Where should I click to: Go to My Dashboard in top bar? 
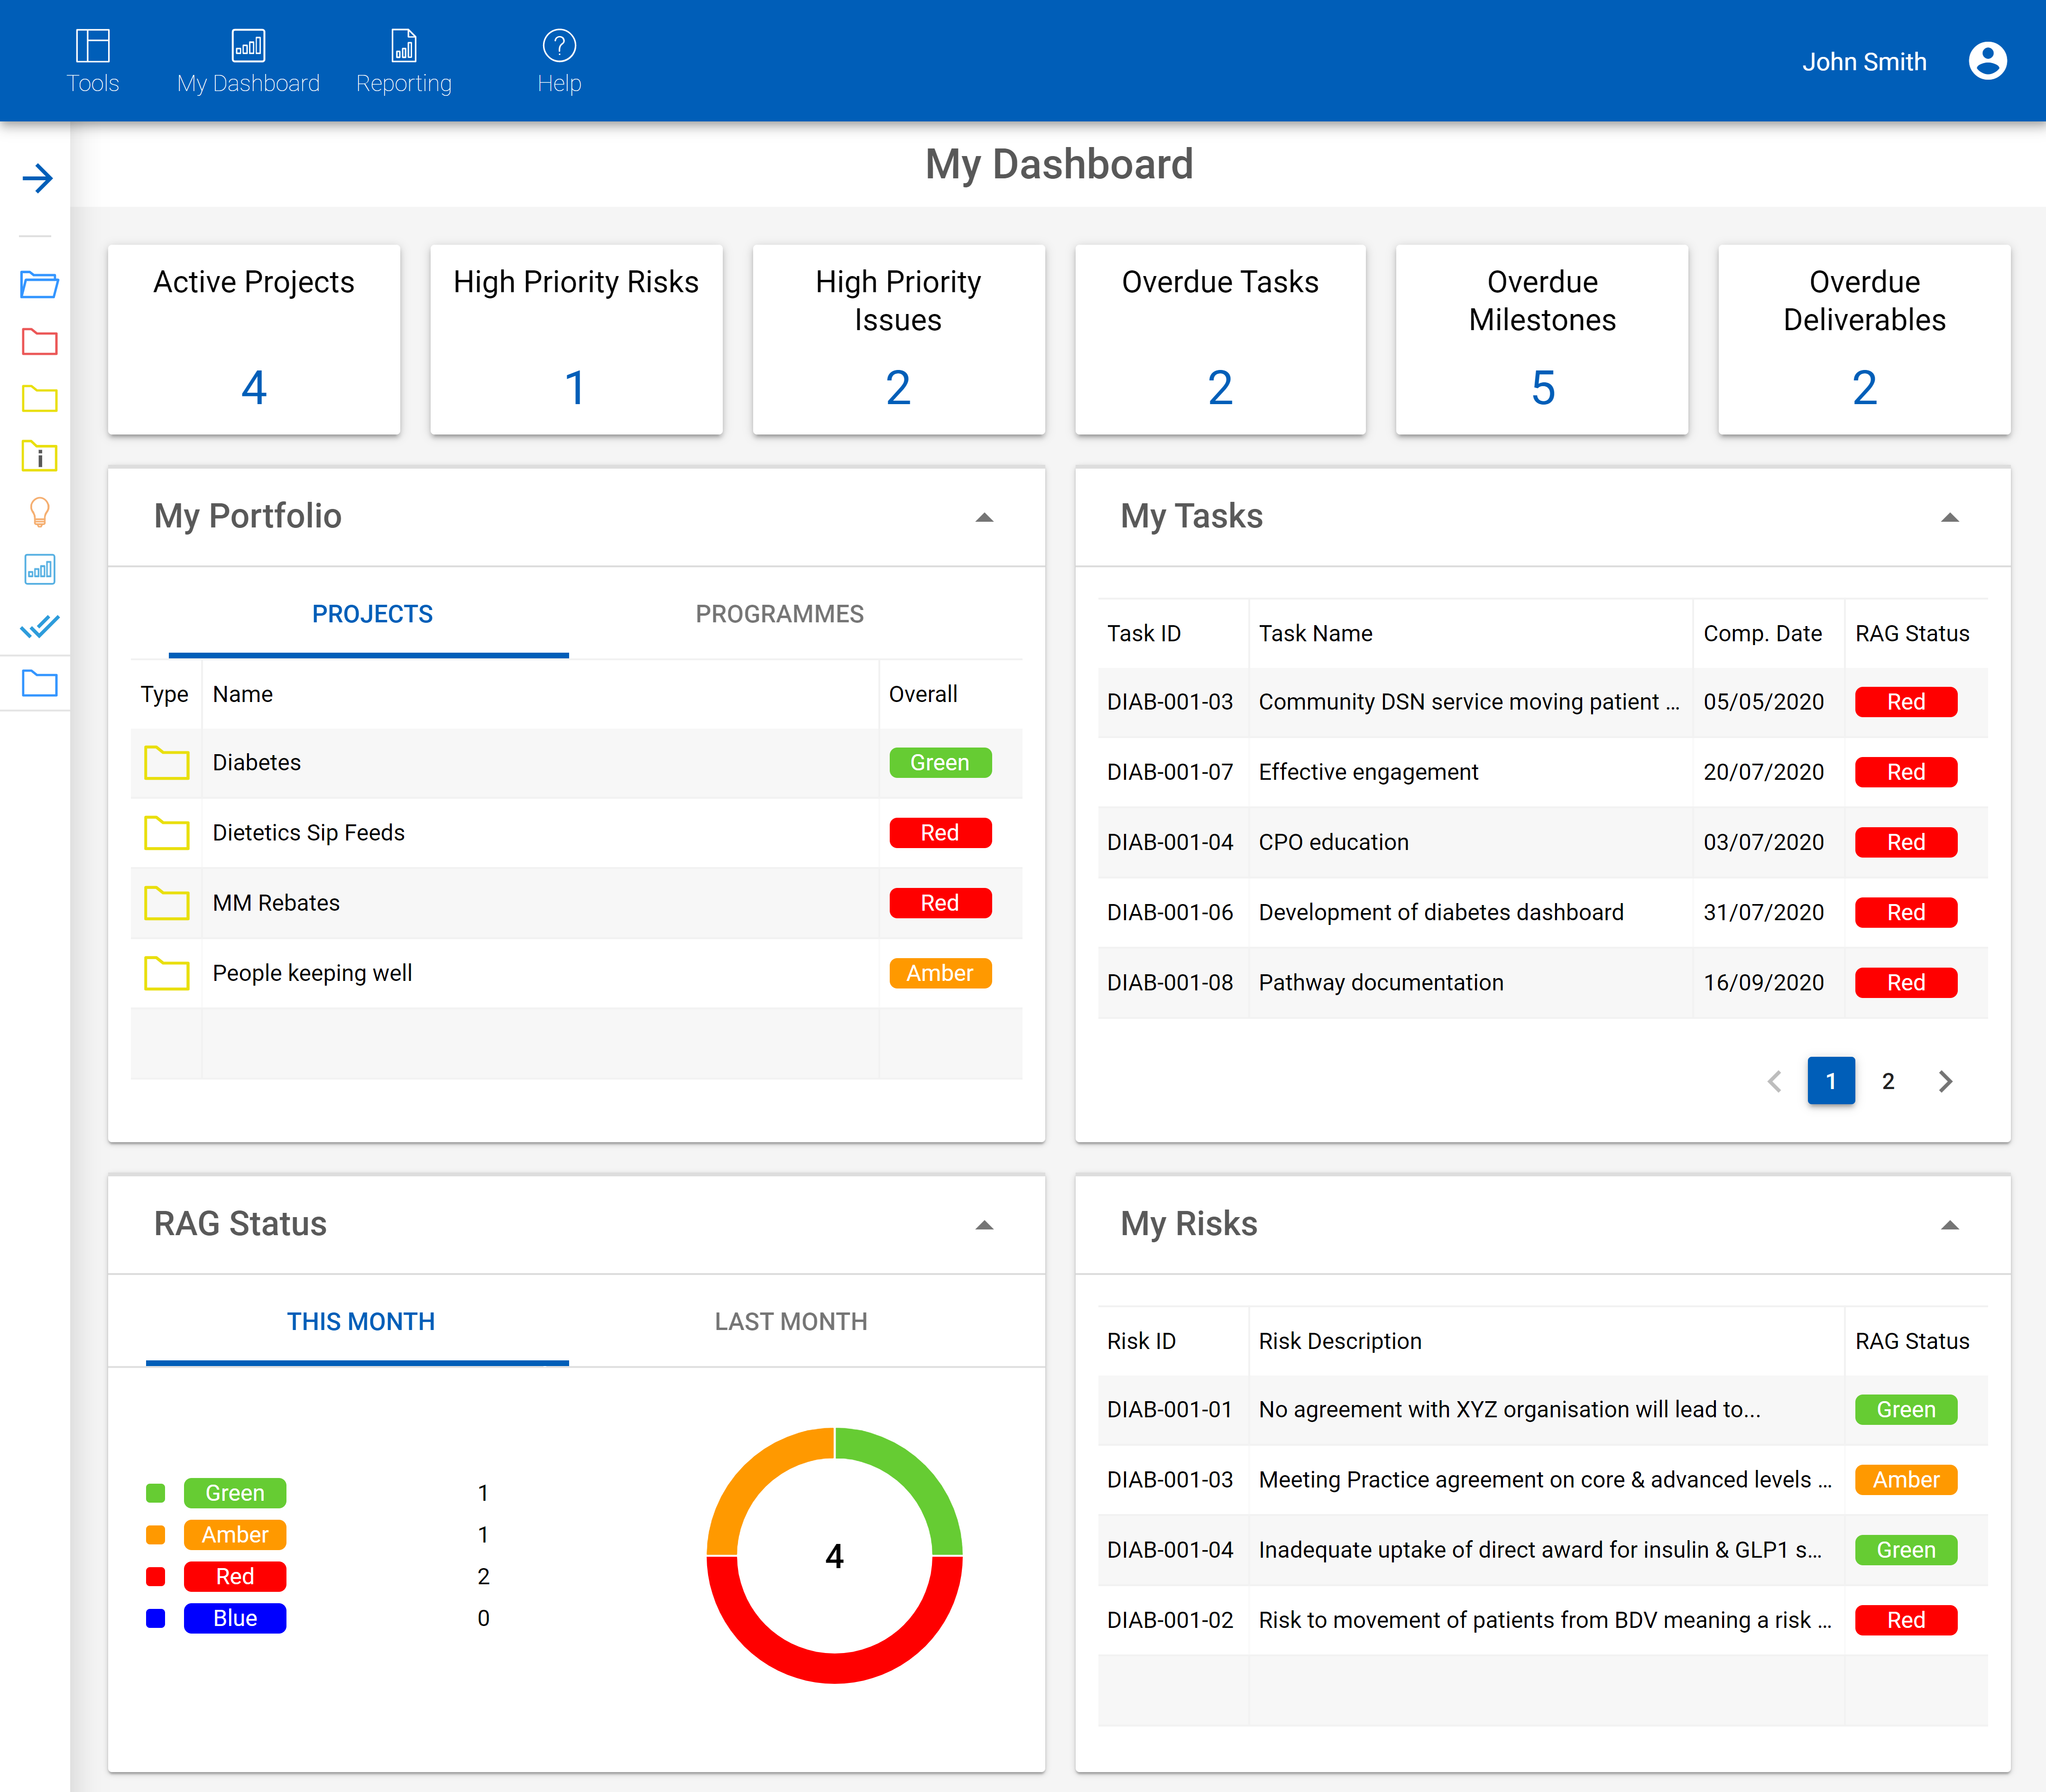(248, 61)
